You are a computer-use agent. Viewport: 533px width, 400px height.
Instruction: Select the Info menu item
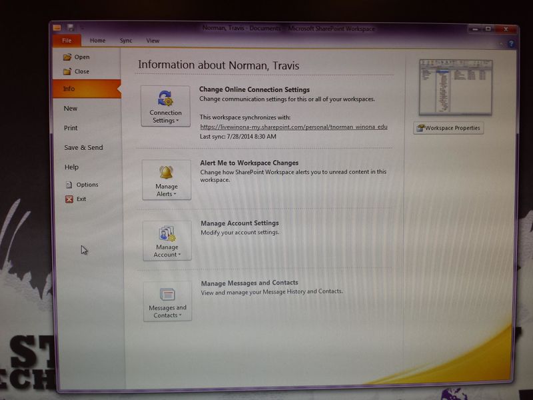[x=69, y=89]
